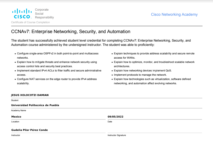Click the Cisco logo

(x=22, y=14)
